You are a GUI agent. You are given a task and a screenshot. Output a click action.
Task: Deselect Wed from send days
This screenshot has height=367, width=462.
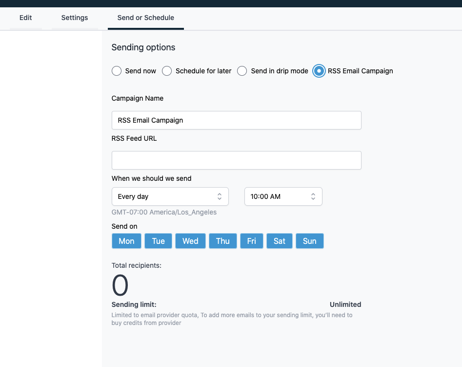point(190,241)
